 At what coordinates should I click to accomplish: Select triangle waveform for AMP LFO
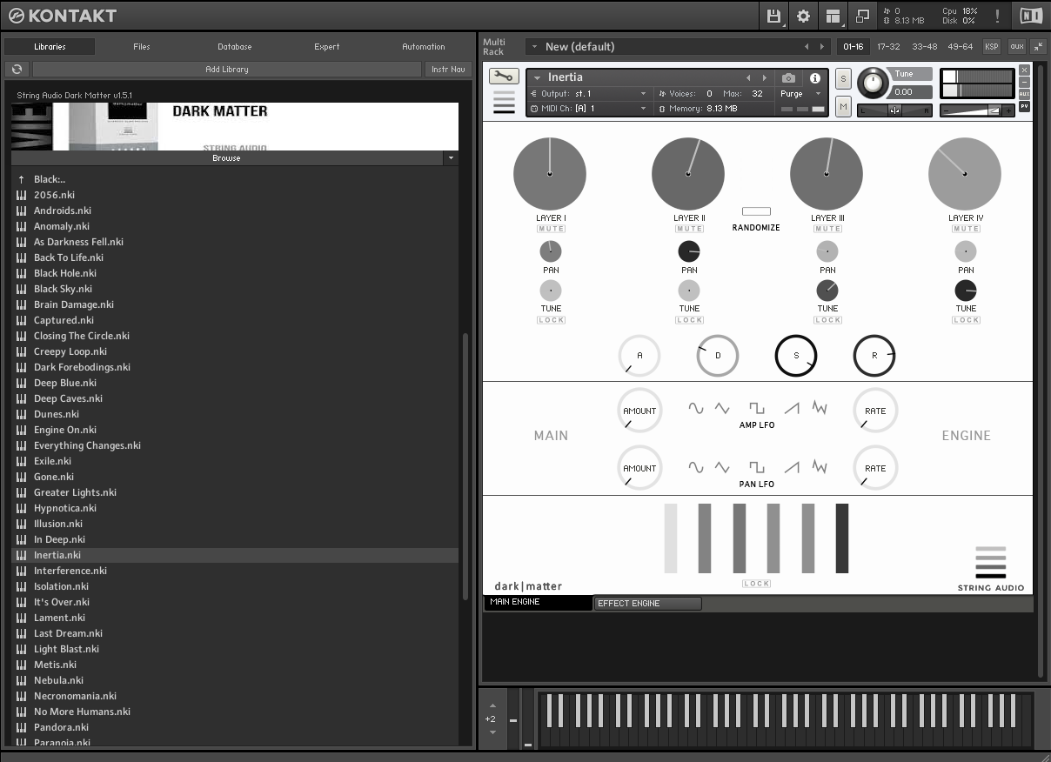coord(722,407)
